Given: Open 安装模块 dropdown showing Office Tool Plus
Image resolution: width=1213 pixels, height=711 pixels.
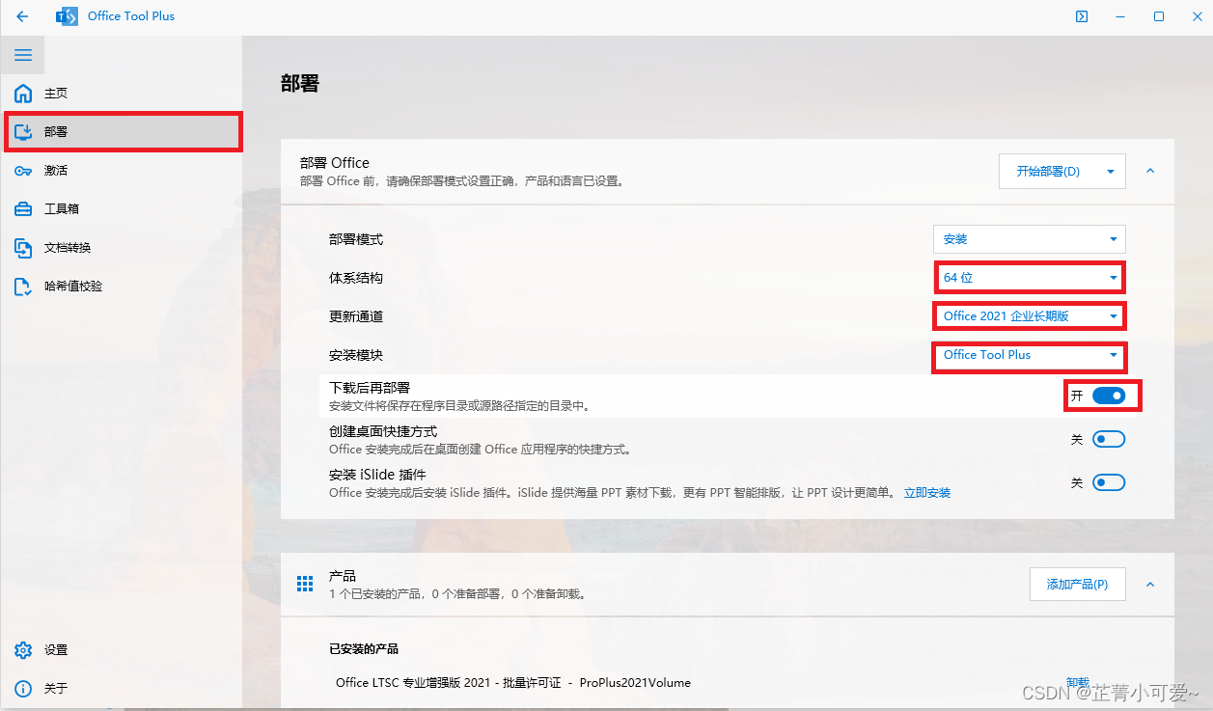Looking at the screenshot, I should pos(1030,355).
